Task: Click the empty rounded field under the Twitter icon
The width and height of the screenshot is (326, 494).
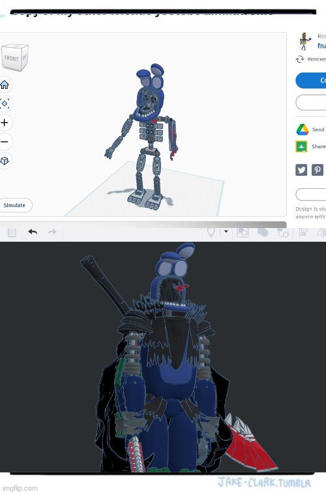Action: pos(311,194)
